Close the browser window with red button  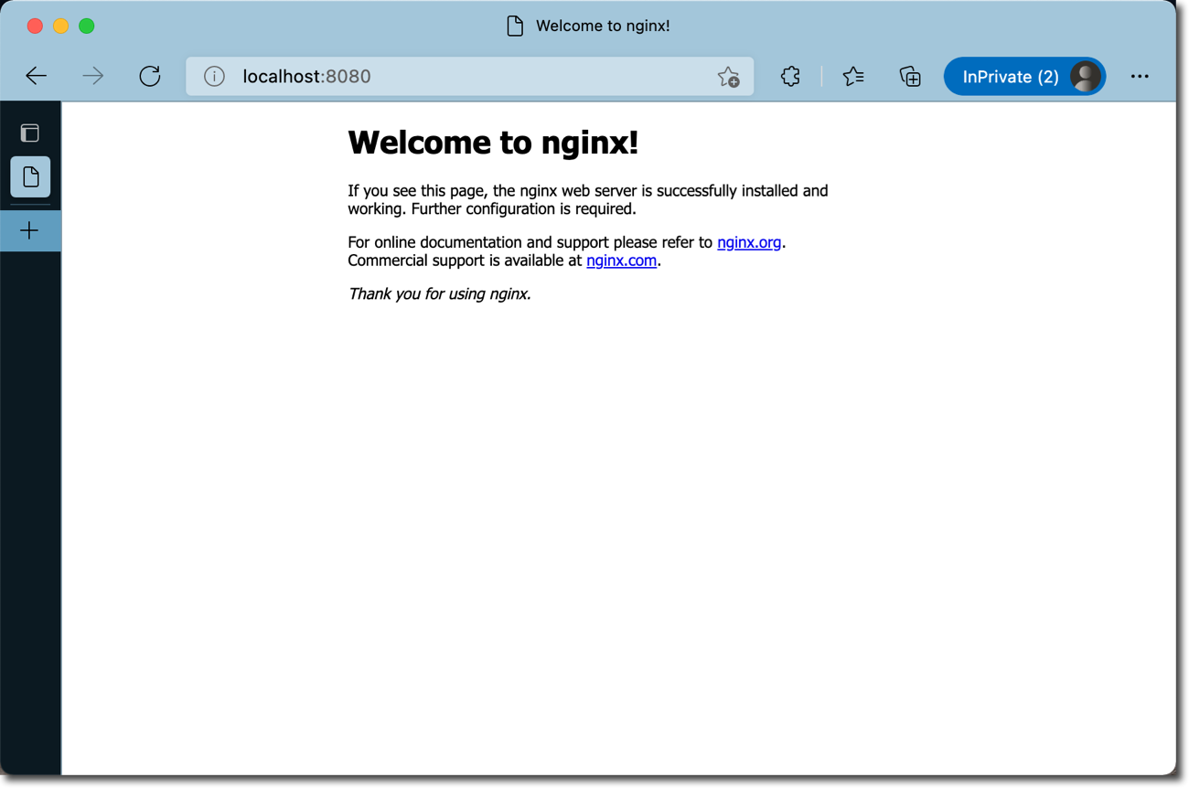35,26
